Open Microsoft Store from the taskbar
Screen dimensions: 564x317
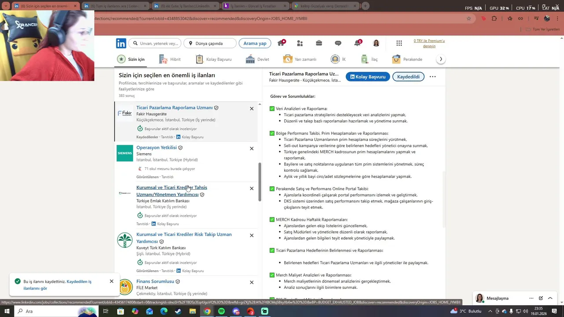[x=120, y=311]
